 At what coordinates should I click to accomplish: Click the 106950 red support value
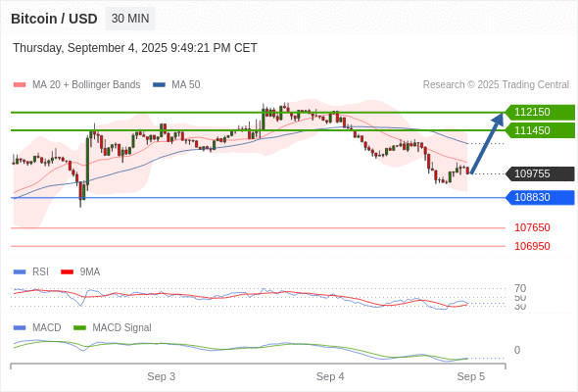coord(532,246)
